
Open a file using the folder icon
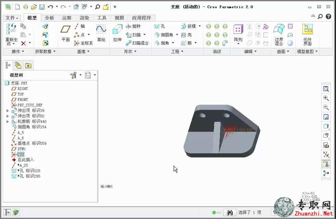[34, 7]
